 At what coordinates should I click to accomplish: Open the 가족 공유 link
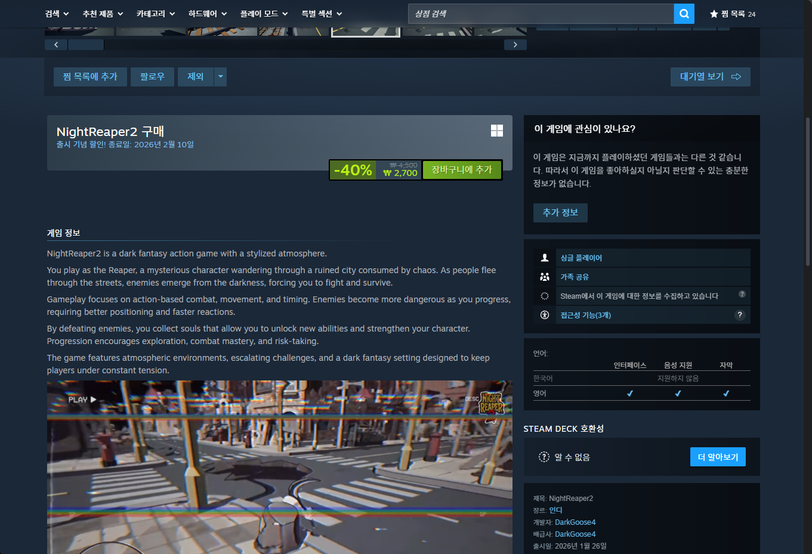point(575,277)
